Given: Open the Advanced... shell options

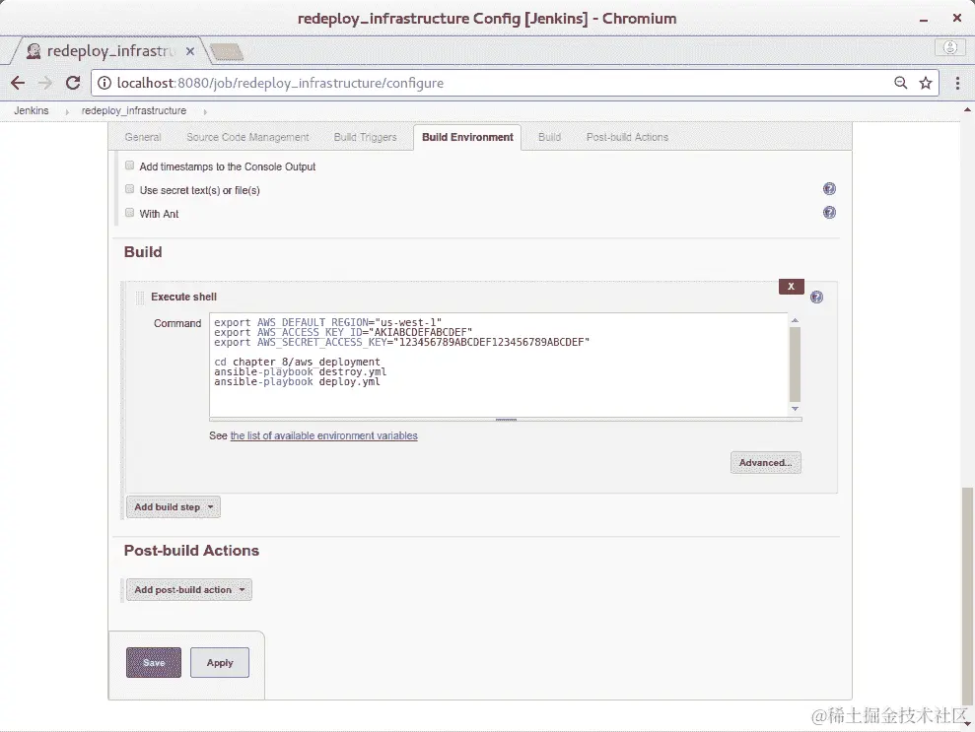Looking at the screenshot, I should [765, 462].
